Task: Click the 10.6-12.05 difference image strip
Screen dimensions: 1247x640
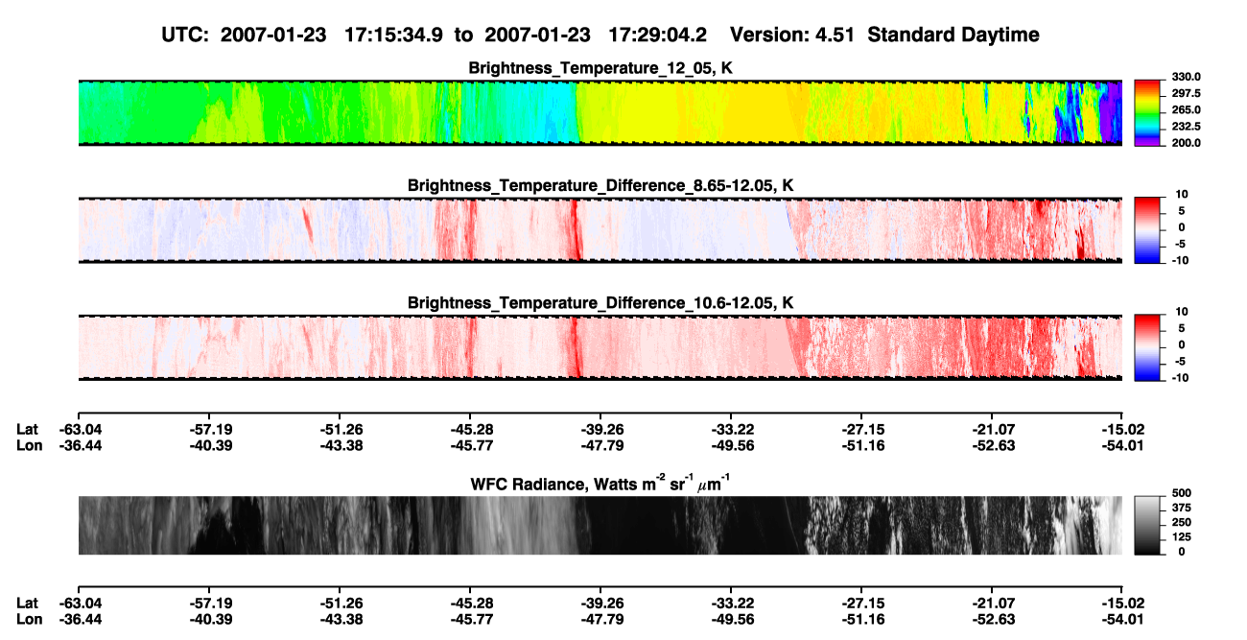Action: [x=600, y=347]
